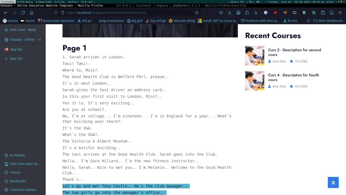Open the Install .NET on Linux bookmark

(218, 21)
